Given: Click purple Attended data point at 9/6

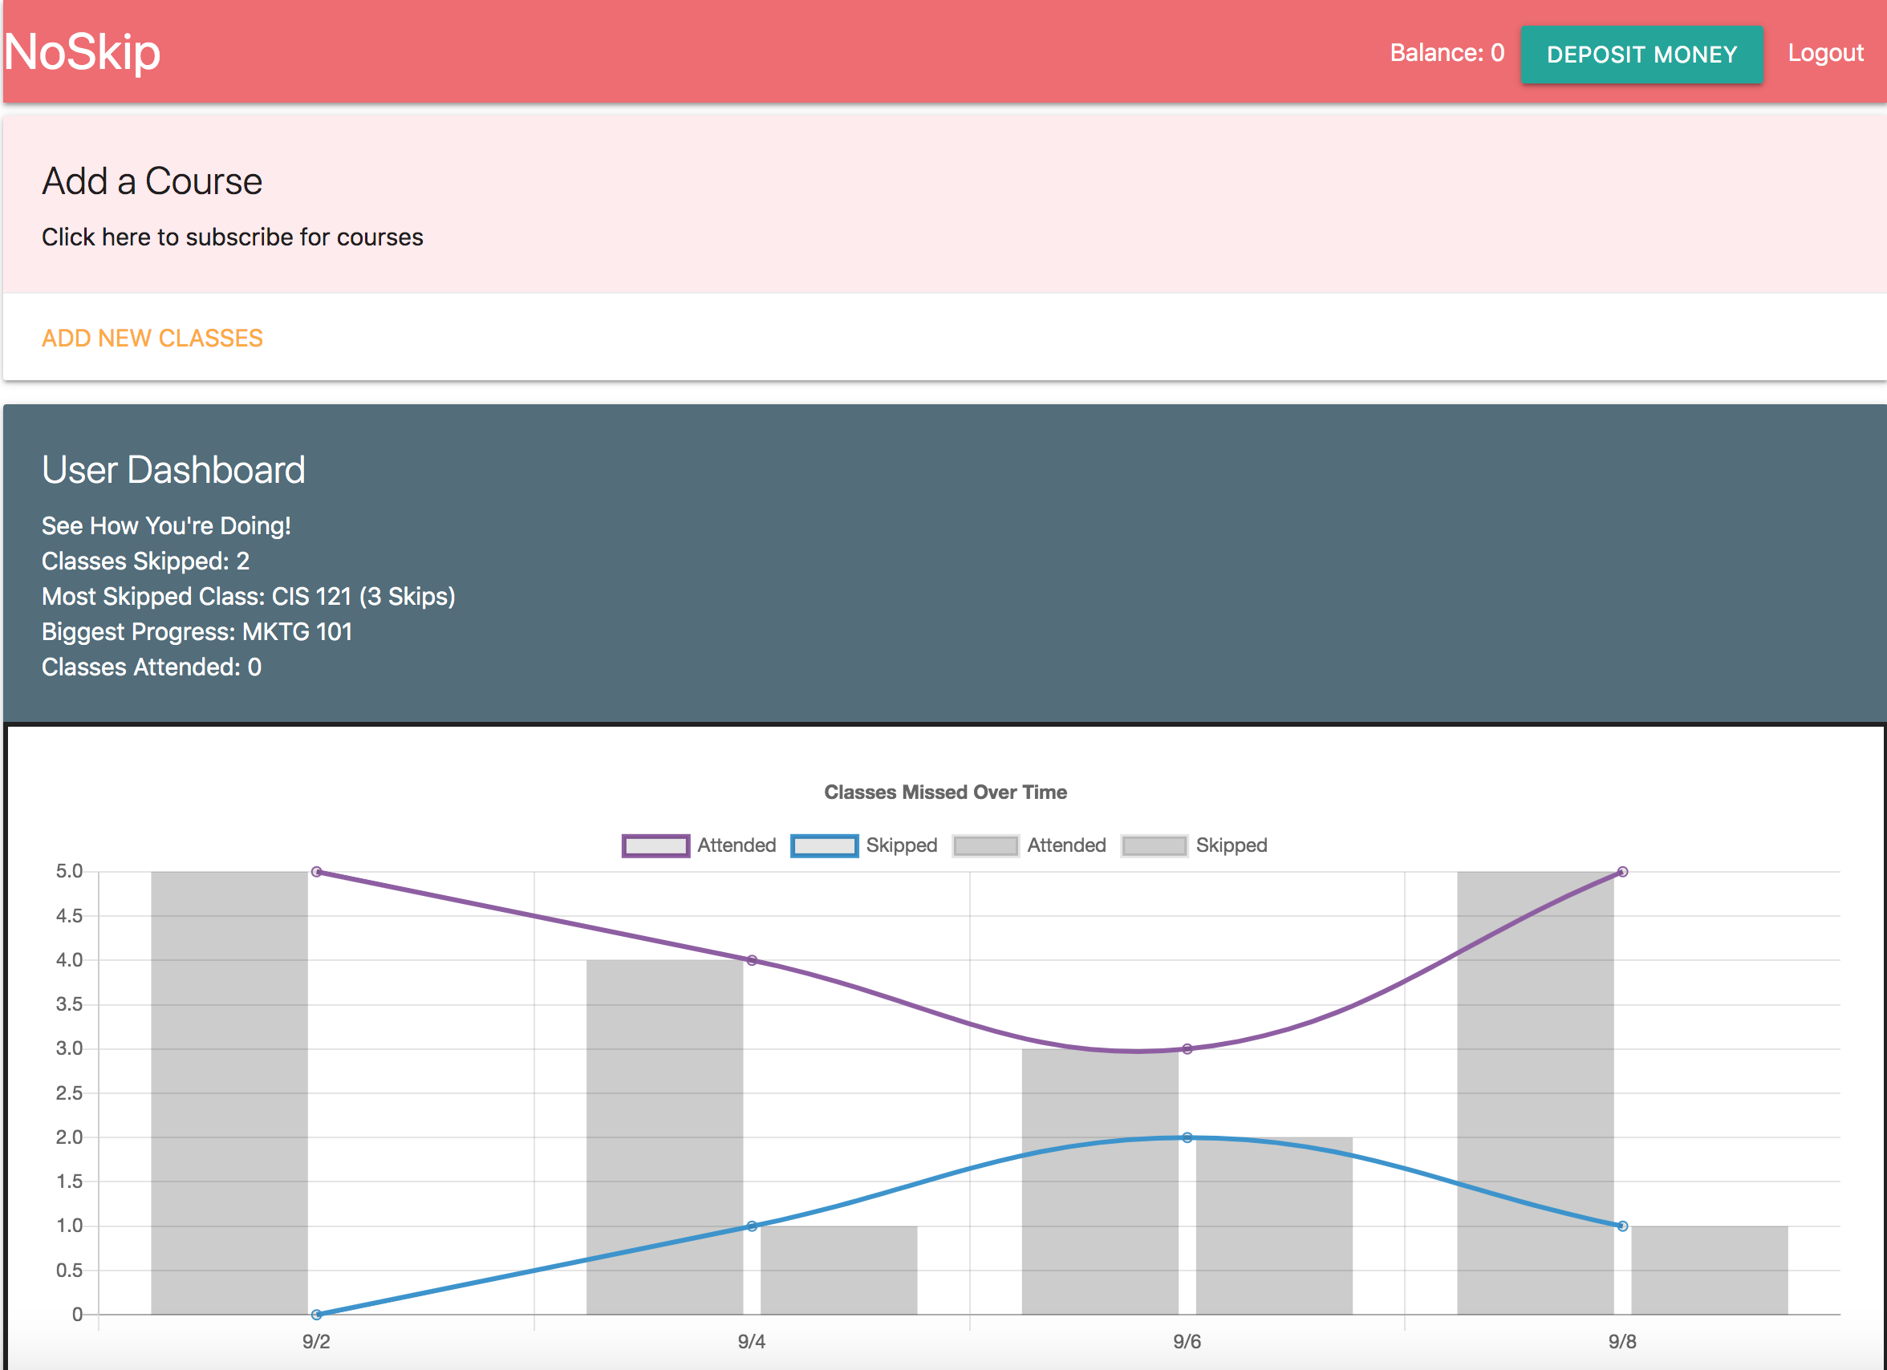Looking at the screenshot, I should coord(1187,1049).
